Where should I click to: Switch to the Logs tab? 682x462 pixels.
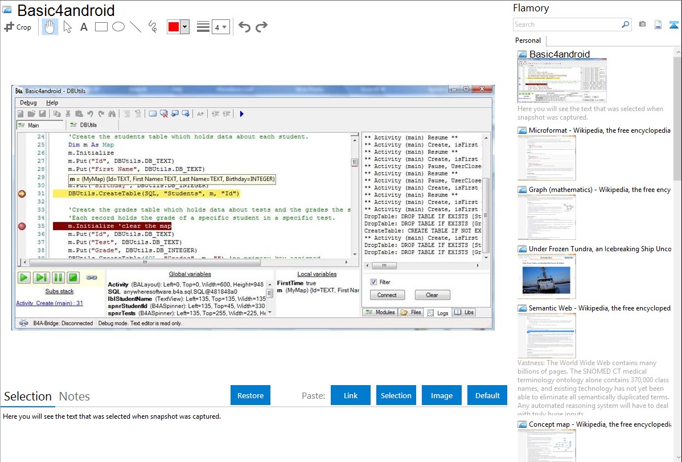click(x=438, y=313)
